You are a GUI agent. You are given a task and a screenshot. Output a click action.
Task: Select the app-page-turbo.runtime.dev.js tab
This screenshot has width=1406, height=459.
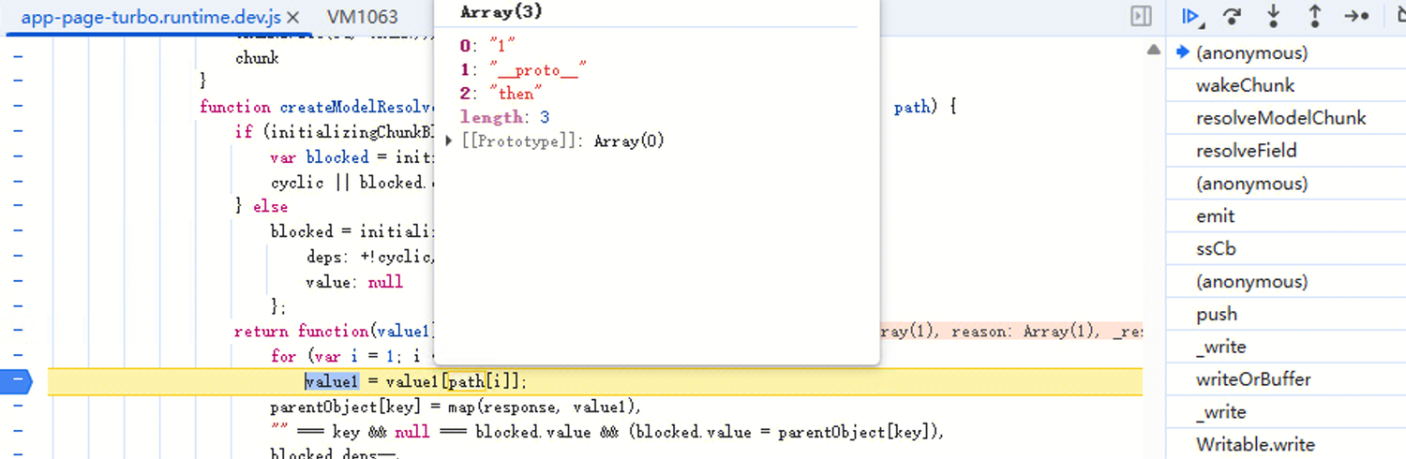point(150,17)
